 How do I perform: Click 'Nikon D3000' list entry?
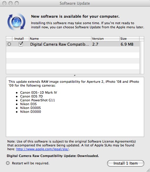30,112
